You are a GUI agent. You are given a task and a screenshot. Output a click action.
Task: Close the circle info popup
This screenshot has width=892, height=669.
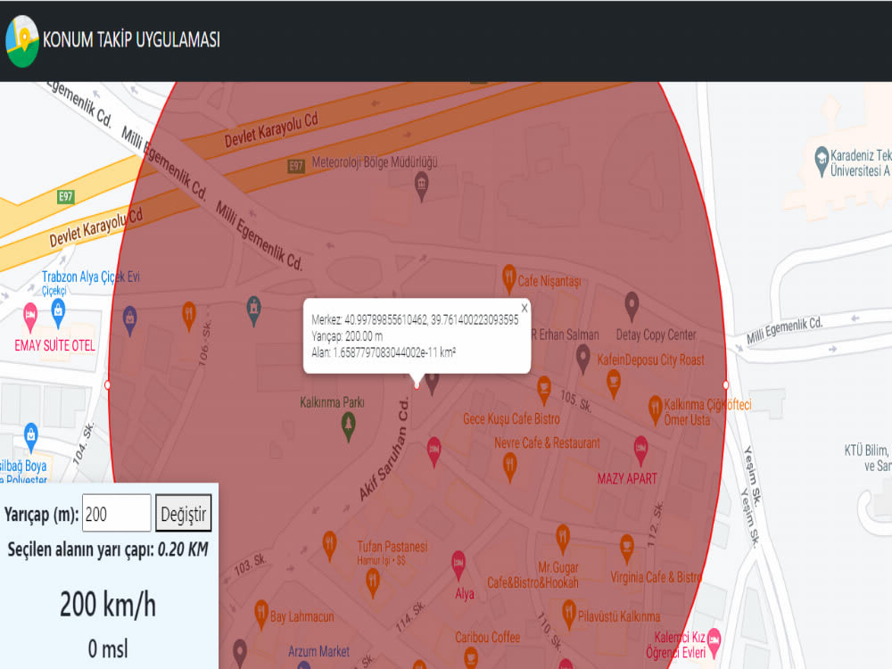[x=524, y=308]
